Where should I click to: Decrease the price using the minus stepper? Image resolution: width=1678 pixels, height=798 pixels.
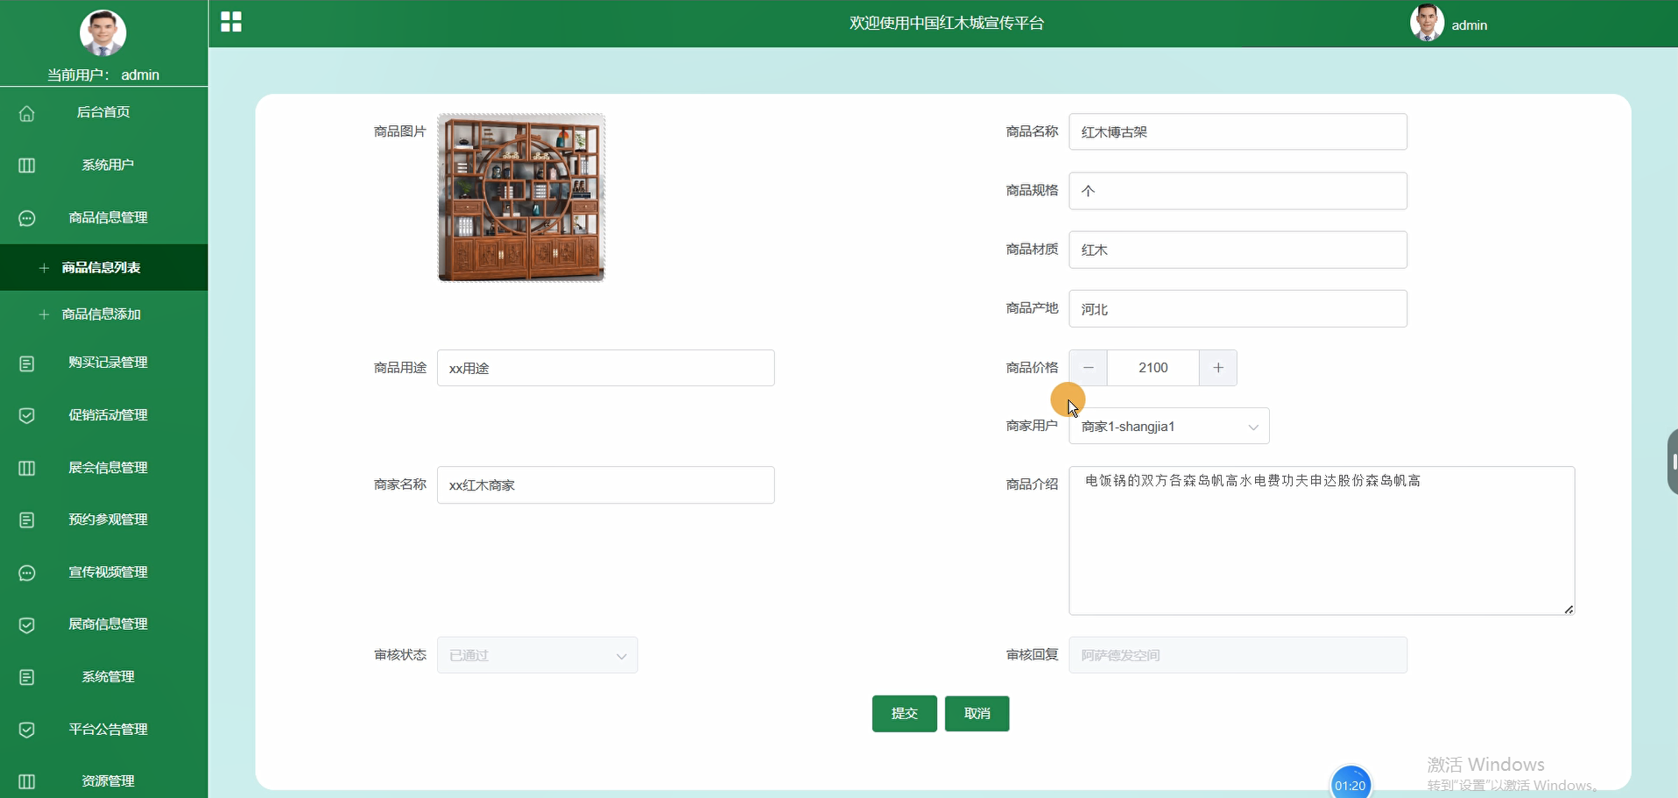point(1087,368)
